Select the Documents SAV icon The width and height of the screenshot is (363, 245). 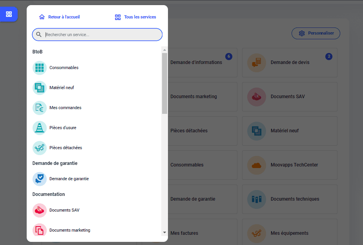point(39,210)
